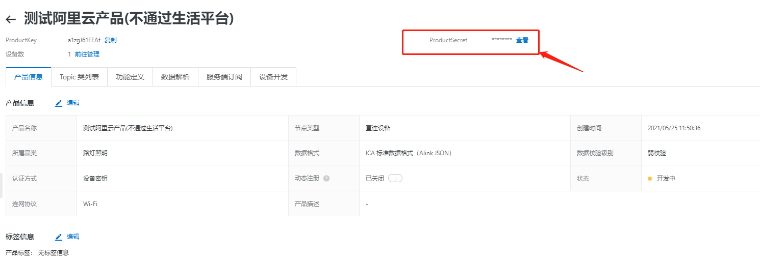Click the 所属品类 label cell

point(41,153)
